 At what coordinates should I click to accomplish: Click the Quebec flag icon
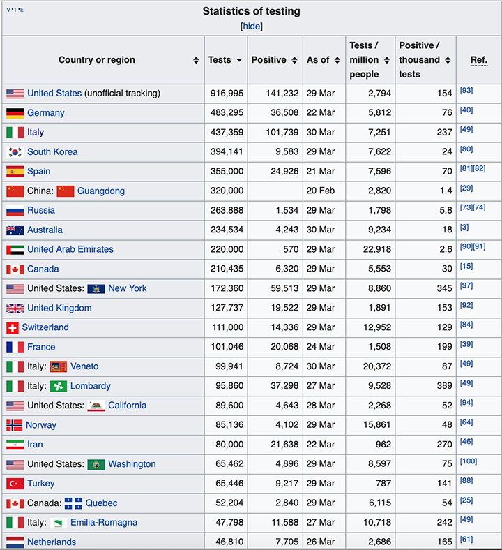click(x=73, y=503)
